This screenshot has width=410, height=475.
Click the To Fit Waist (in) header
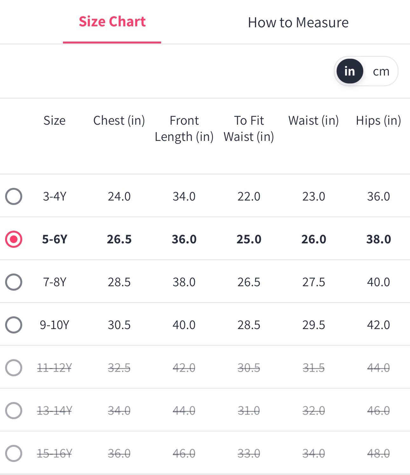point(249,129)
